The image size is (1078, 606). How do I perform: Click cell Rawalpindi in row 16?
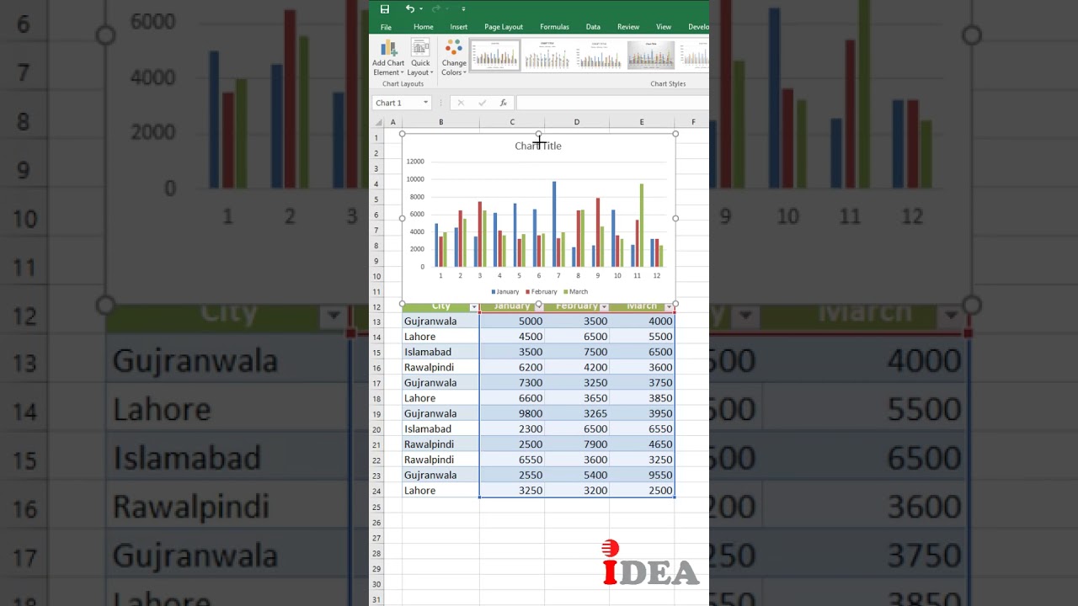click(x=440, y=367)
